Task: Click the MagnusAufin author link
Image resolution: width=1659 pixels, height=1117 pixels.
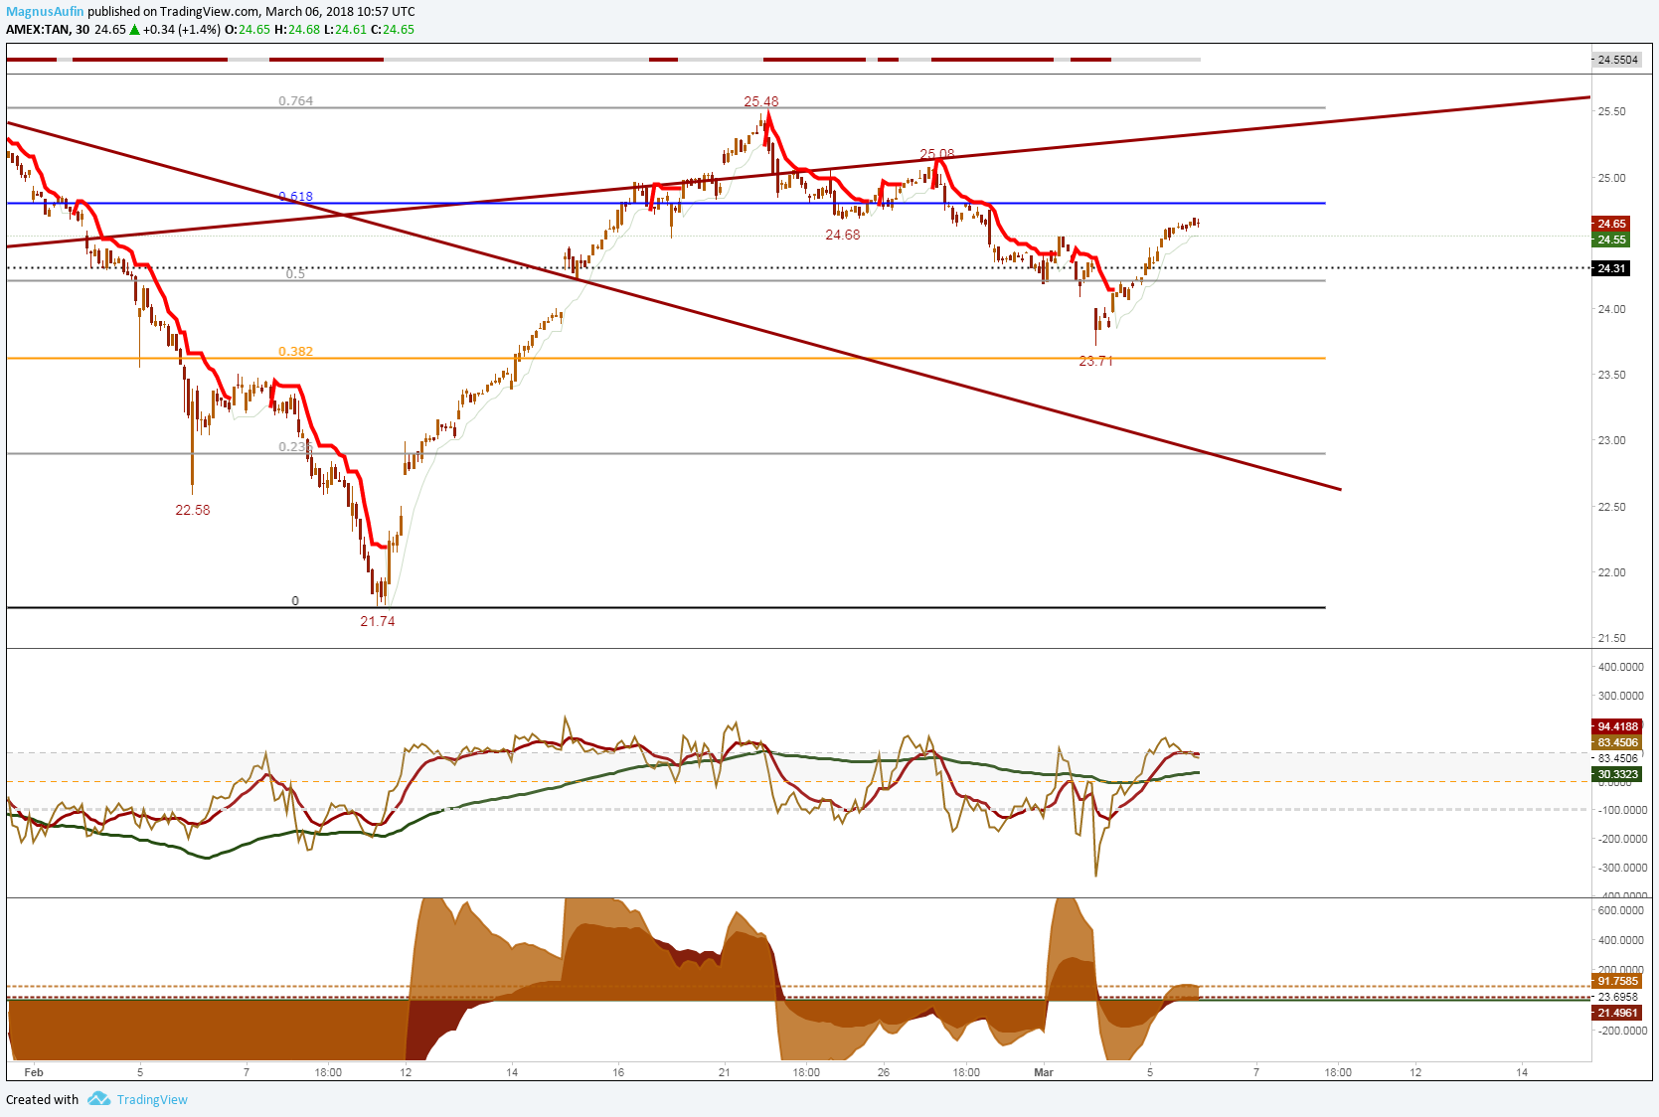Action: [x=45, y=12]
